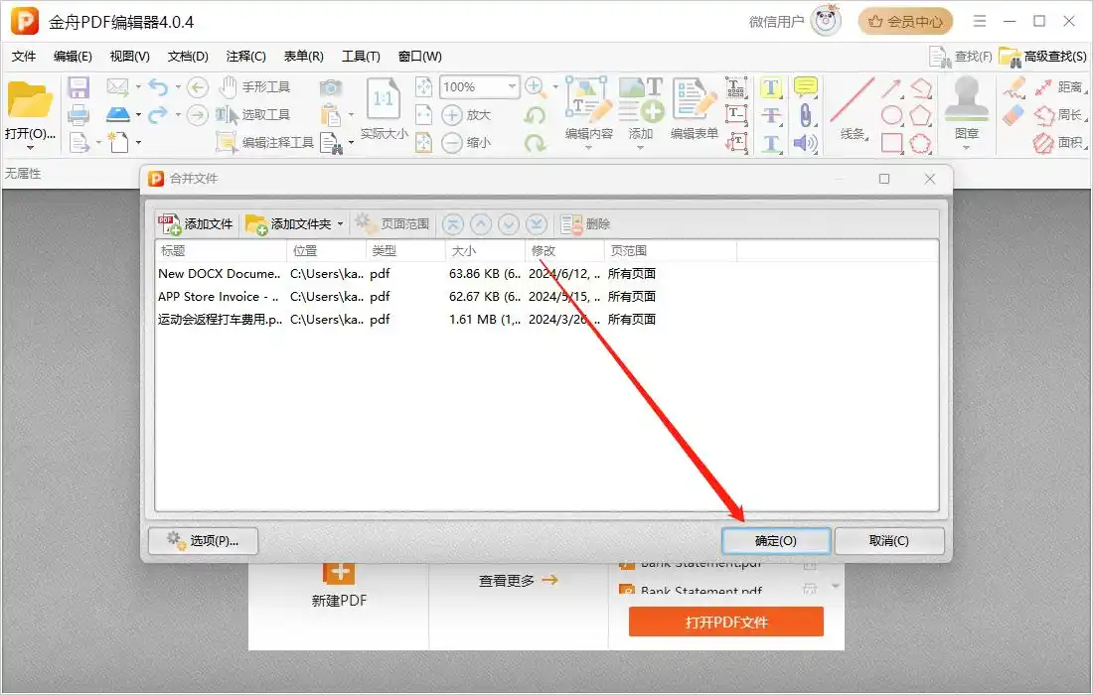Image resolution: width=1093 pixels, height=695 pixels.
Task: Click the blue scanner icon
Action: coord(118,114)
